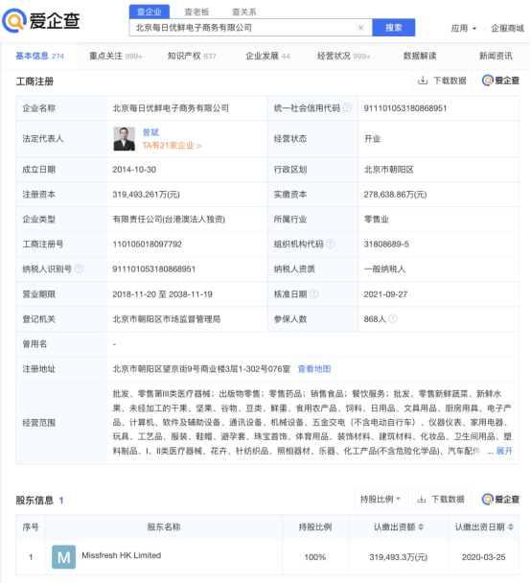Clear the search box with the X icon
Image resolution: width=531 pixels, height=584 pixels.
(x=360, y=28)
